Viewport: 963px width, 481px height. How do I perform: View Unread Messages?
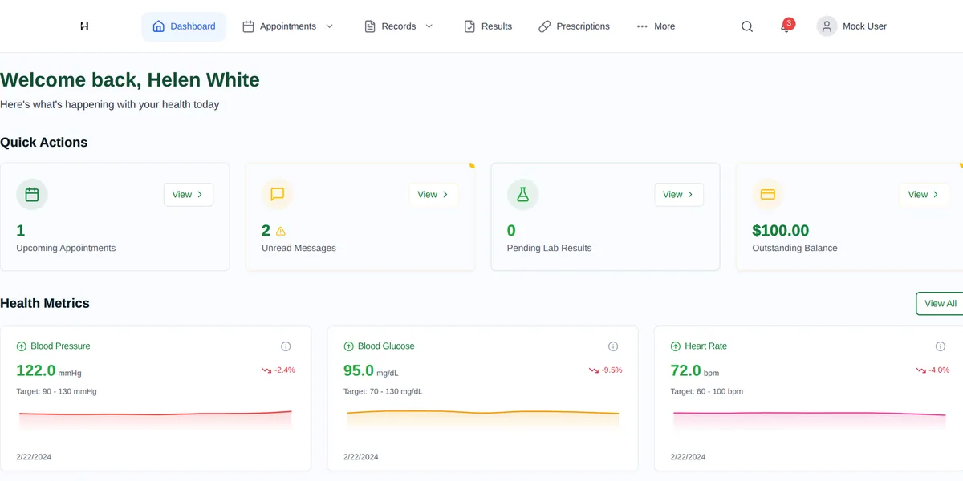(434, 194)
